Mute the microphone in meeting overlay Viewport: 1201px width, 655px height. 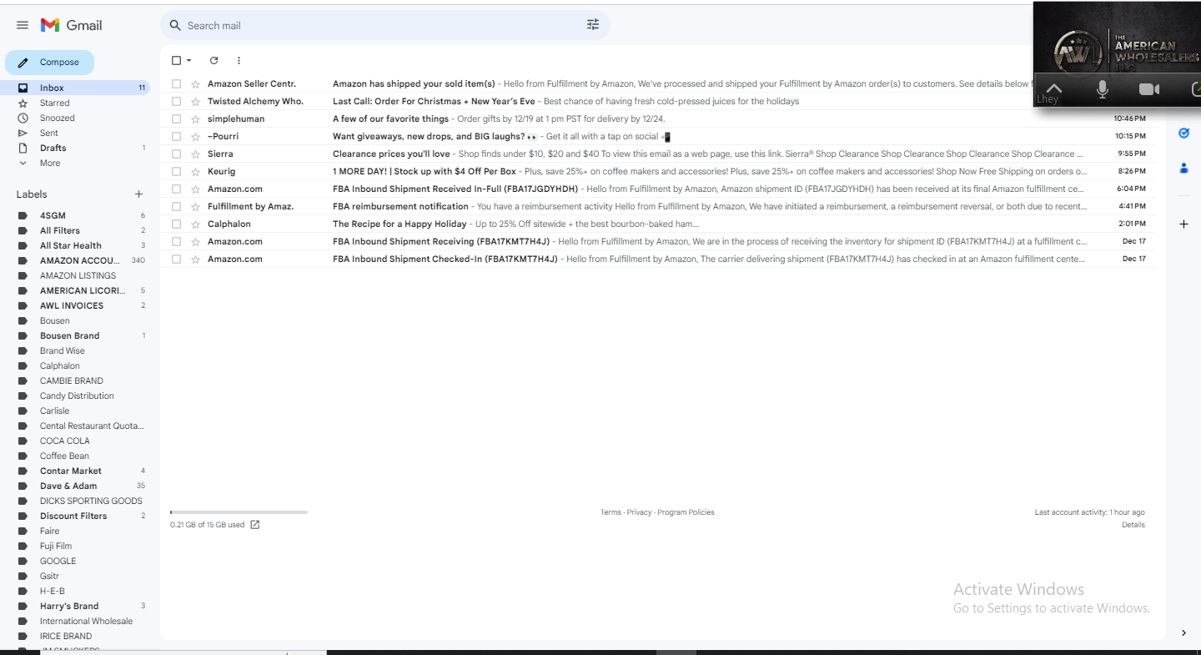(1102, 89)
